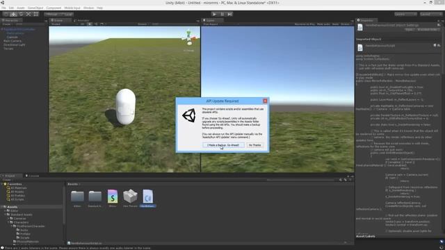Select the Scale tool in toolbar

pos(29,14)
